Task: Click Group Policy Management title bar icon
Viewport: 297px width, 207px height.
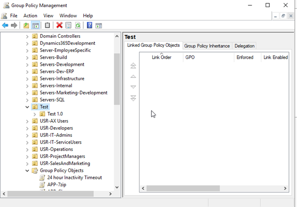Action: point(6,5)
